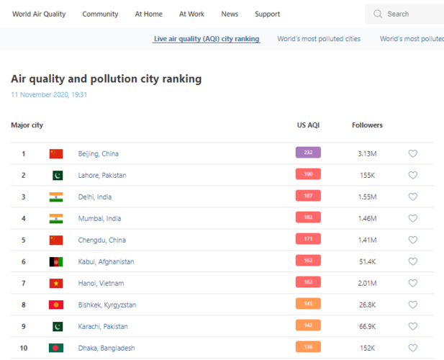Viewport: 444px width, 360px height.
Task: Click the purple 232 AQI badge
Action: 308,153
